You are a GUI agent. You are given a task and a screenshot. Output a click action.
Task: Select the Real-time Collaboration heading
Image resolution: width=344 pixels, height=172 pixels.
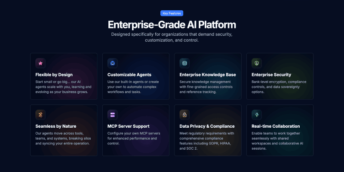point(276,126)
